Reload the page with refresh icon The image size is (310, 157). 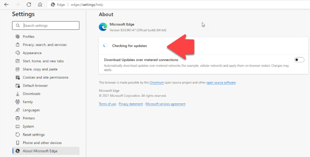(29, 5)
